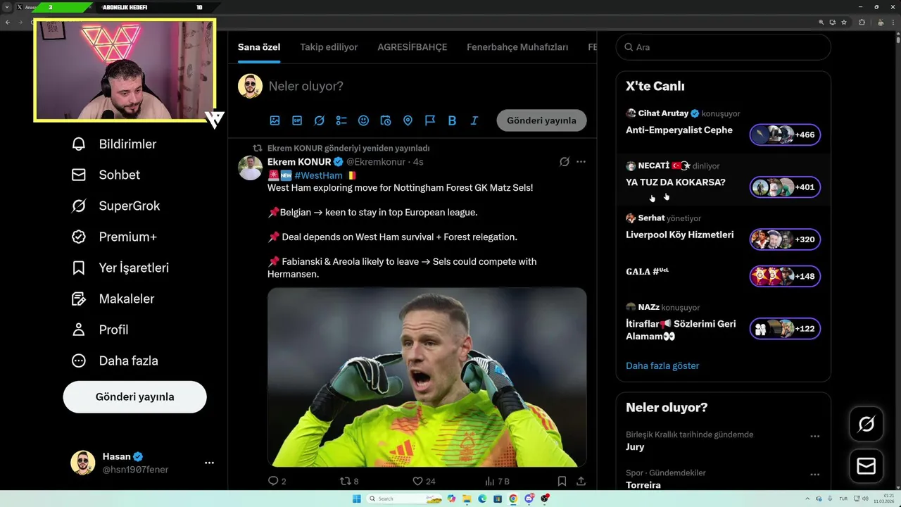Click Grok explain icon on Ekrem's post
The width and height of the screenshot is (901, 507).
tap(565, 162)
